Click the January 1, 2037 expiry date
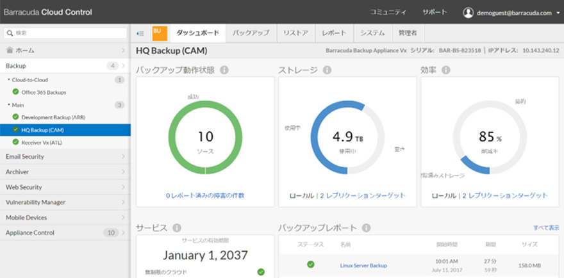The height and width of the screenshot is (278, 564). 205,256
